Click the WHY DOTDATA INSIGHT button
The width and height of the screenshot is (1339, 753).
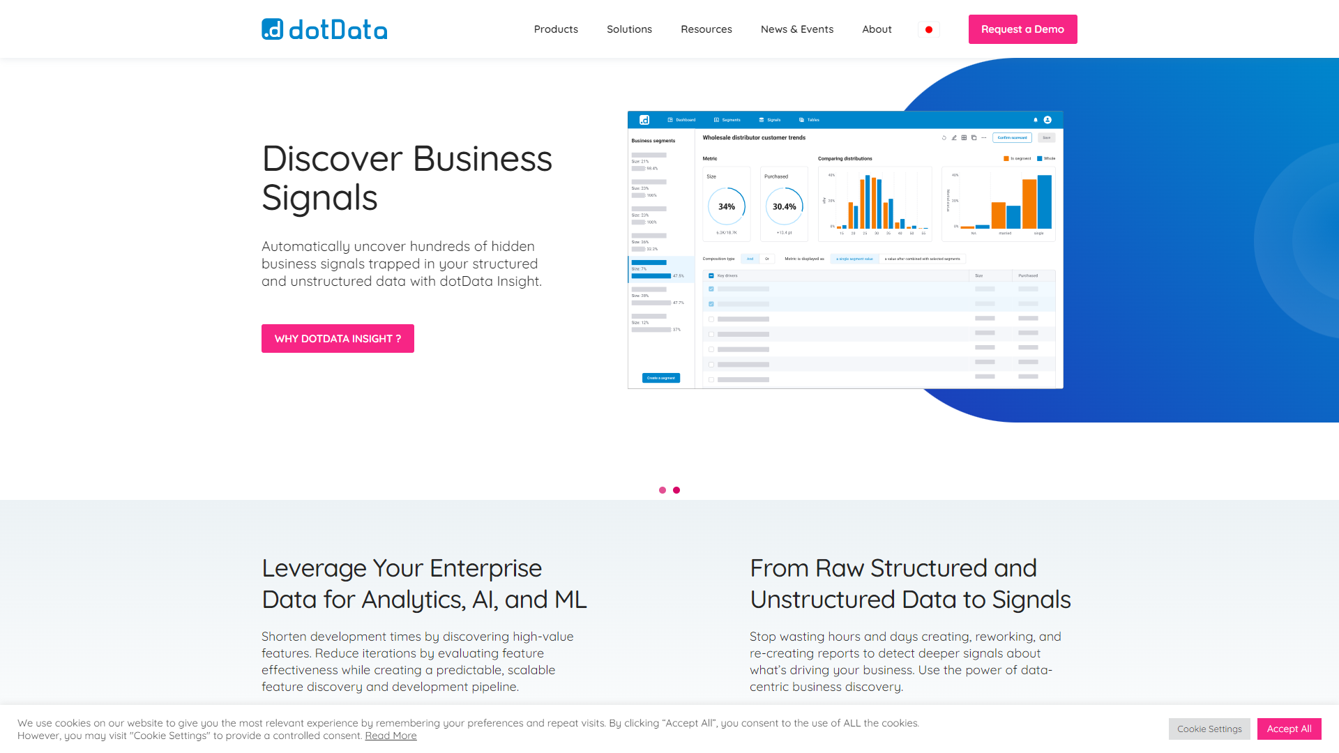point(338,338)
